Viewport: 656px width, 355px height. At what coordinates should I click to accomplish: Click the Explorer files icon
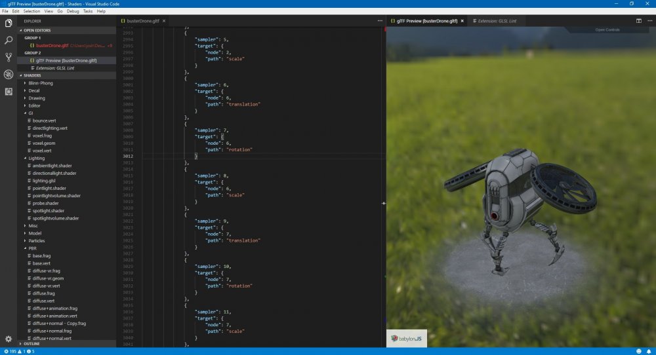coord(9,24)
